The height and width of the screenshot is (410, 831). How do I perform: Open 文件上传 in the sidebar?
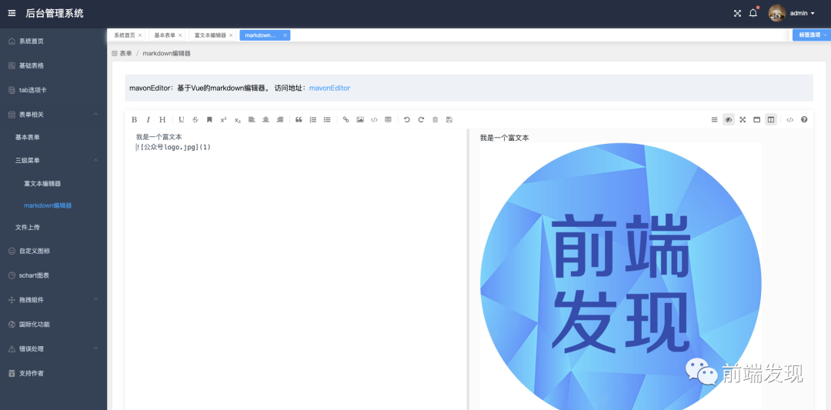(53, 227)
